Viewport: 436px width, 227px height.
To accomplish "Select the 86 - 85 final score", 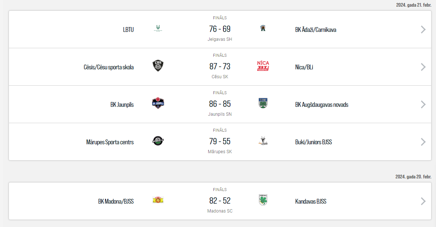I will (220, 104).
